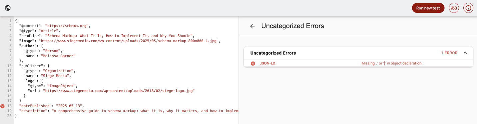Viewport: 477px width, 124px height.
Task: Click the "2025-05-13" date value
Action: click(x=69, y=106)
